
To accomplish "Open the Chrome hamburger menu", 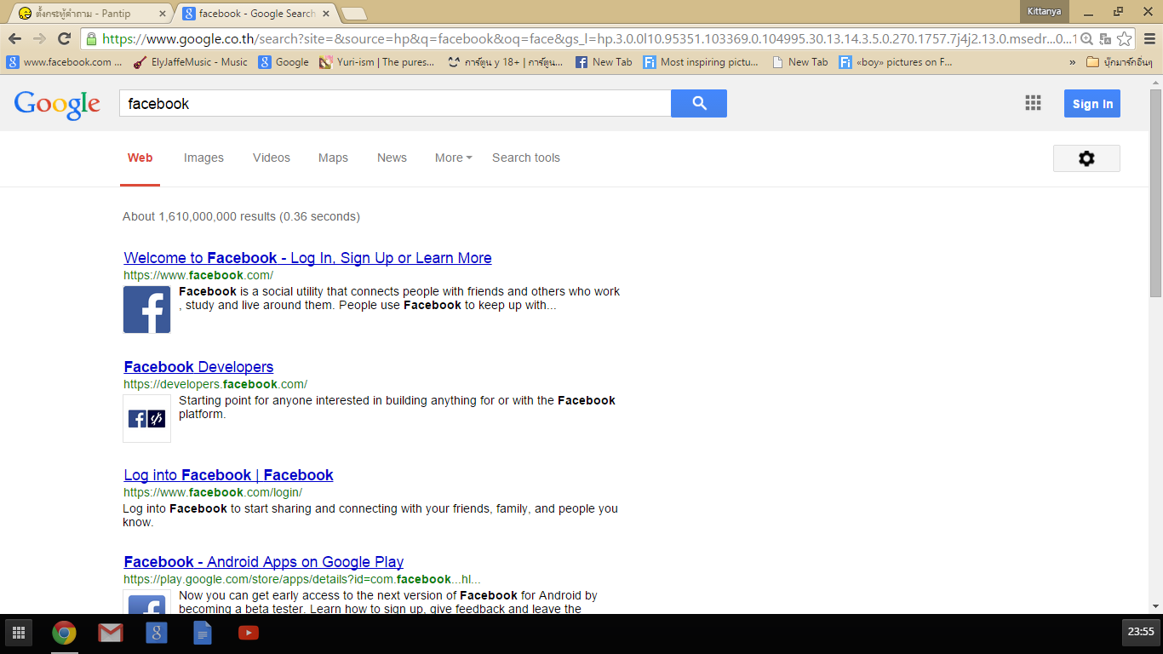I will point(1149,38).
